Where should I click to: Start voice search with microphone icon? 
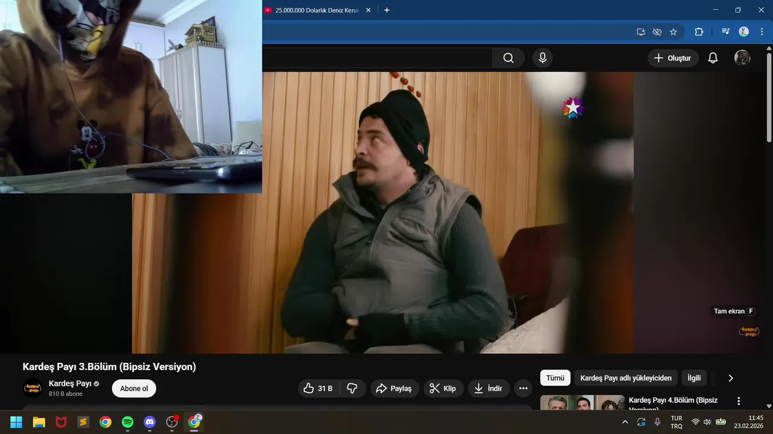(542, 58)
